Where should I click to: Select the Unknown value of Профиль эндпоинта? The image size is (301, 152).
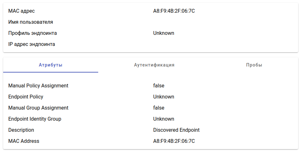[x=163, y=33]
